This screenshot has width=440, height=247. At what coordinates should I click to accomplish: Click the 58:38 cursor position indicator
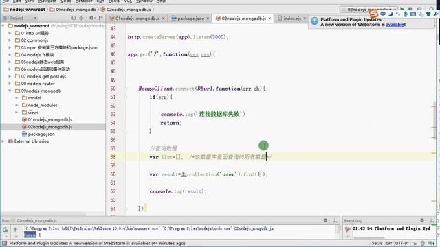[x=377, y=243]
